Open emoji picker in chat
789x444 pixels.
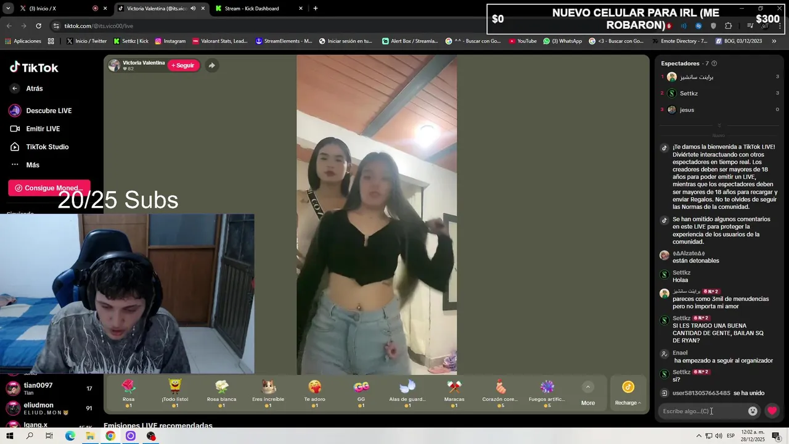[753, 411]
